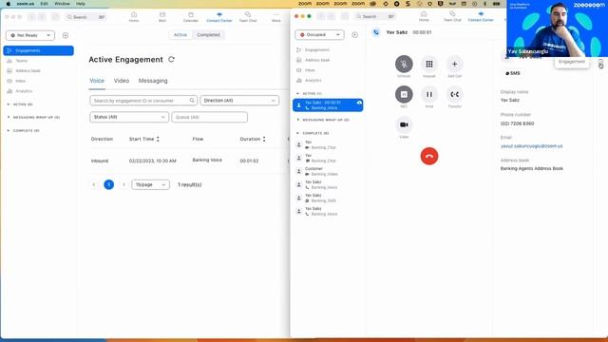
Task: Open Home tab in the left Zoom window
Action: (134, 17)
